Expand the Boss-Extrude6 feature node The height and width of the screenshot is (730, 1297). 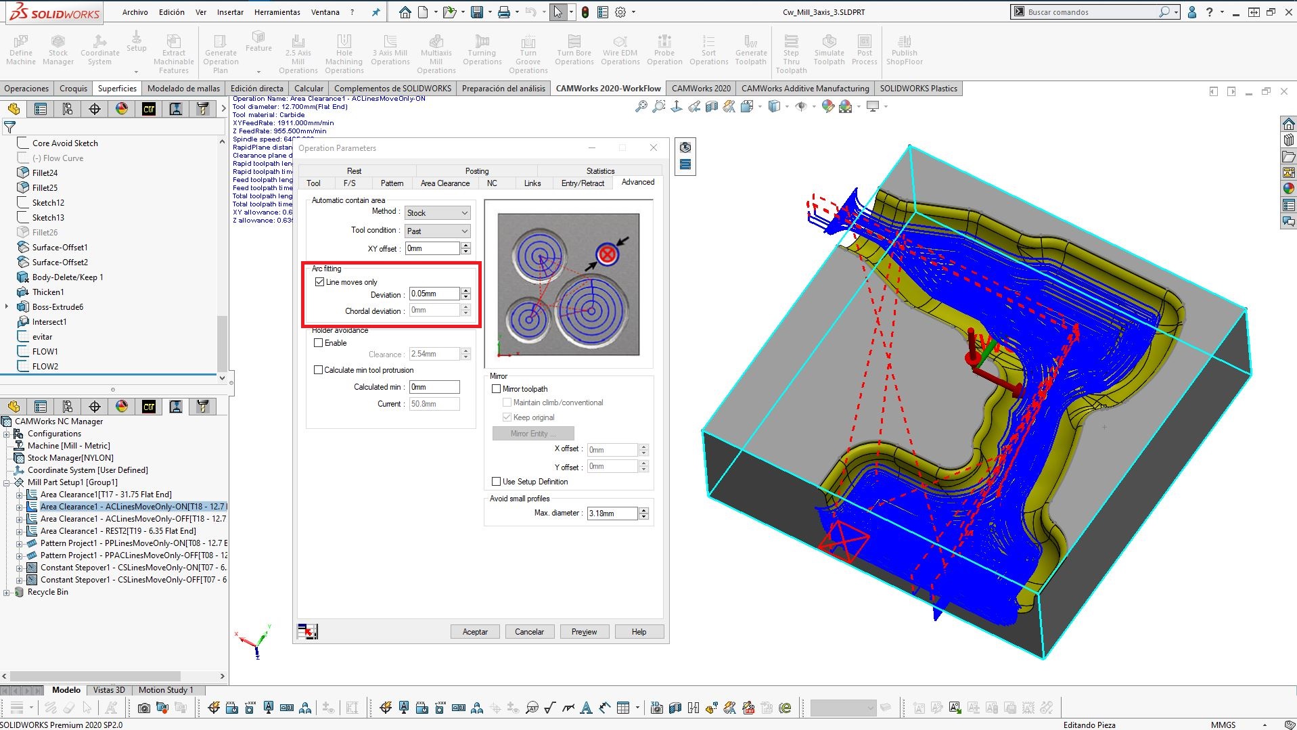(7, 307)
